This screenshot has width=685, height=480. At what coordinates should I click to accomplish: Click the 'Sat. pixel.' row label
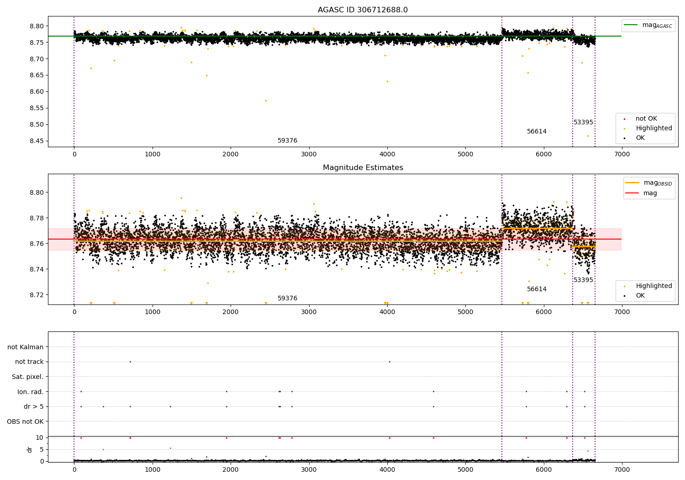28,377
